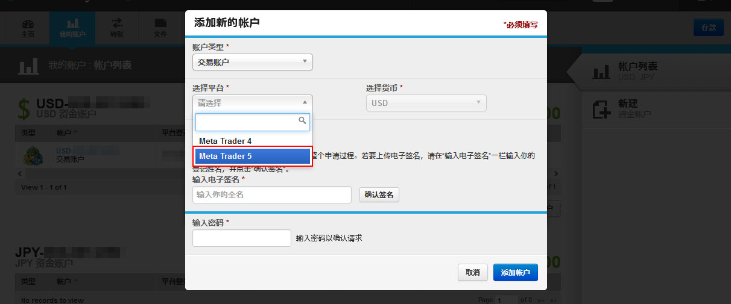This screenshot has width=731, height=304.
Task: Click the transfer arrows icon on 转账
Action: (x=117, y=23)
